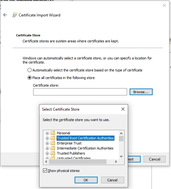Screen dimensions: 171x189
Task: Open the Browse... store picker
Action: click(141, 92)
